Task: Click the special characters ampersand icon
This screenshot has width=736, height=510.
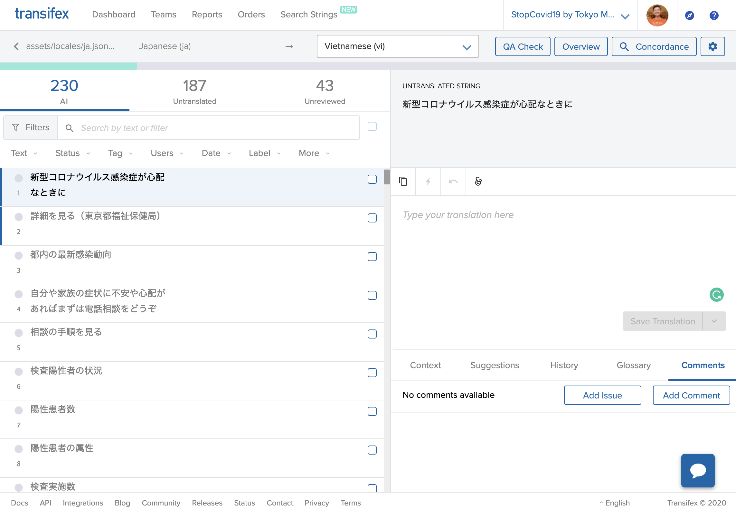Action: click(x=478, y=181)
